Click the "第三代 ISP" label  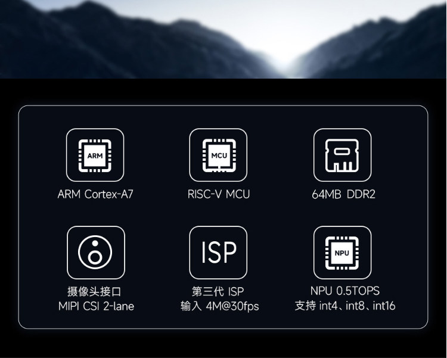coord(218,292)
